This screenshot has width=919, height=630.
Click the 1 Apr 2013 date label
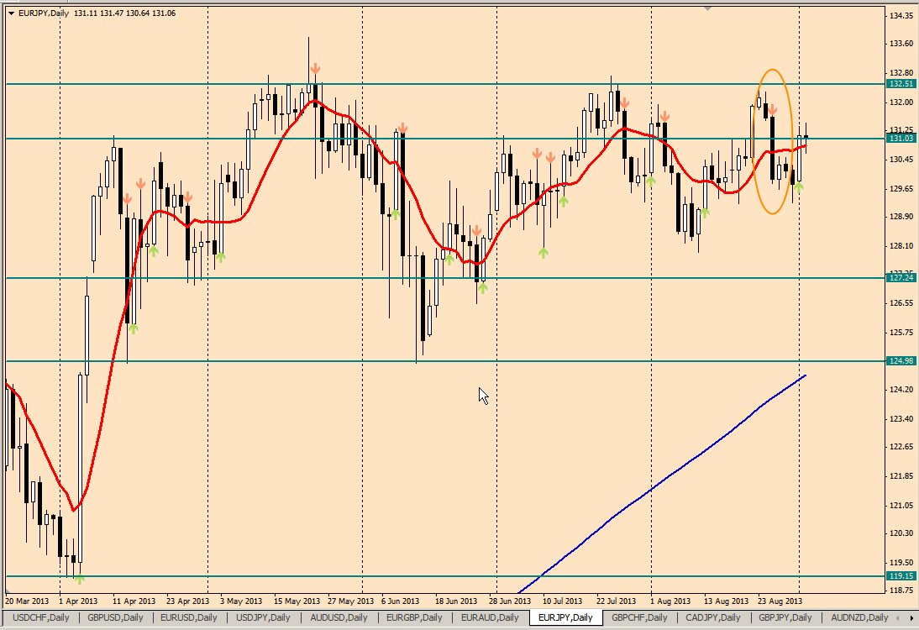pos(78,601)
